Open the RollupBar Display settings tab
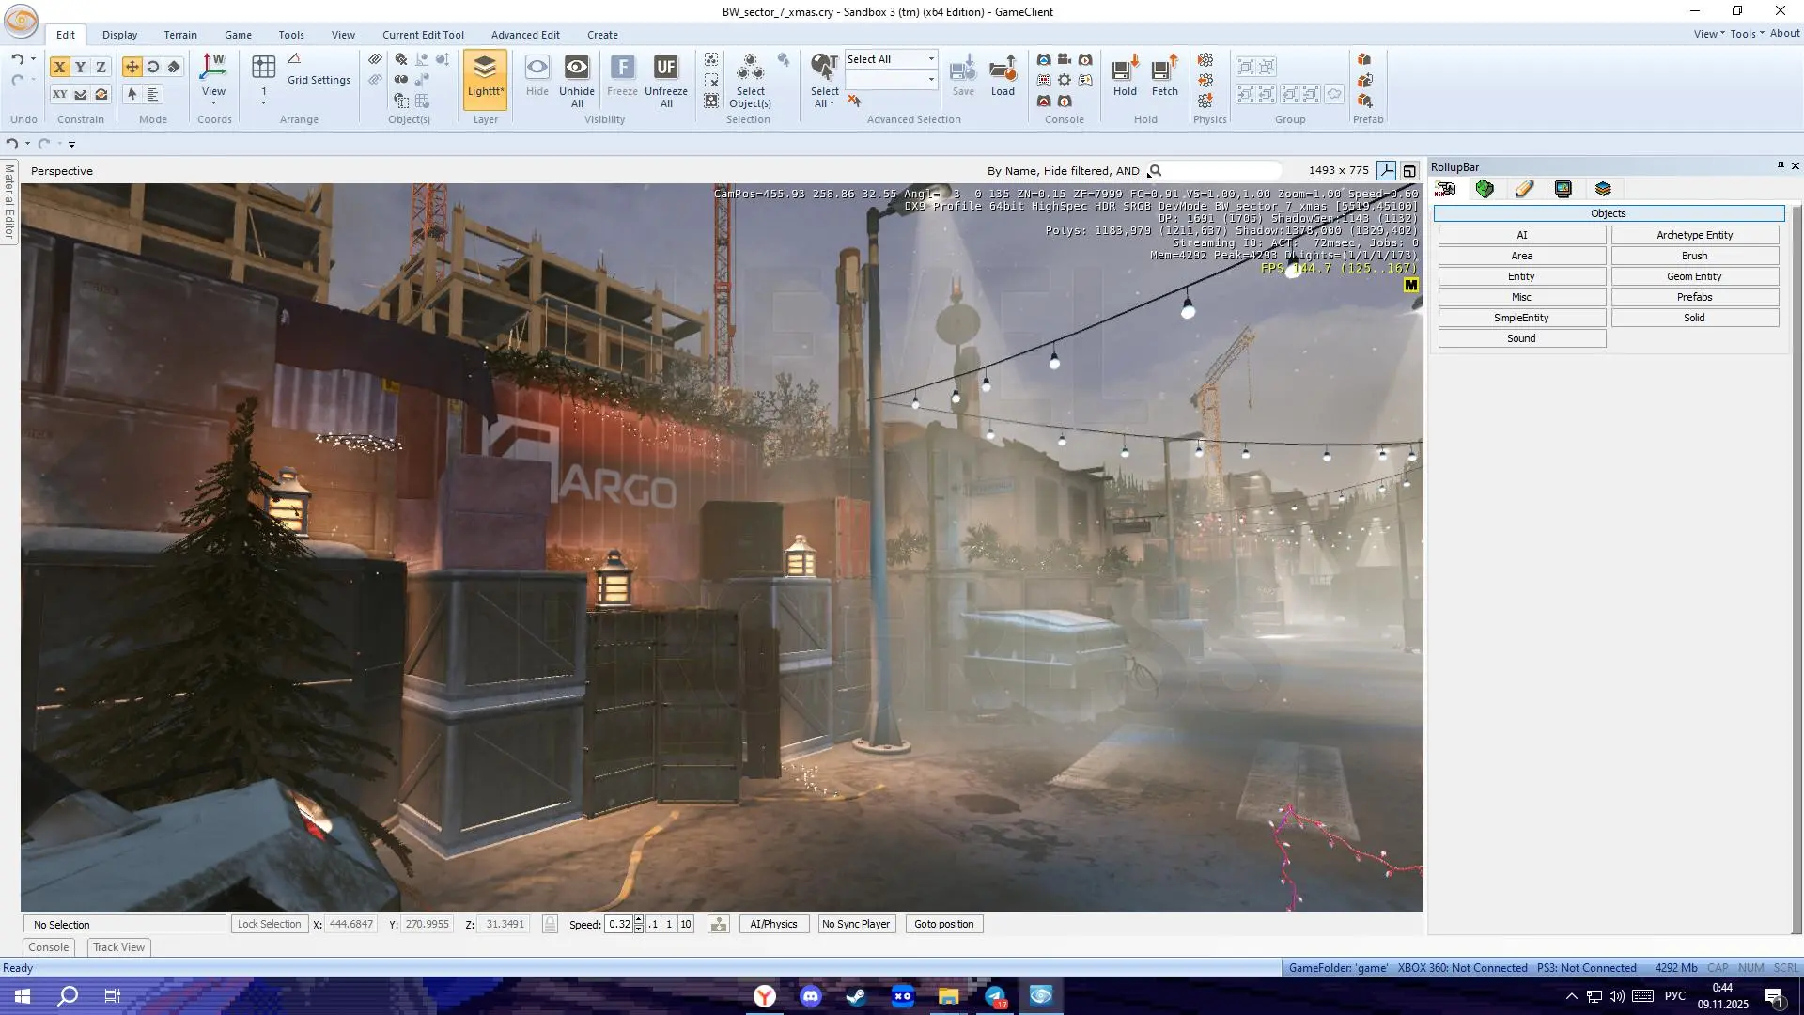The image size is (1804, 1015). click(1563, 189)
